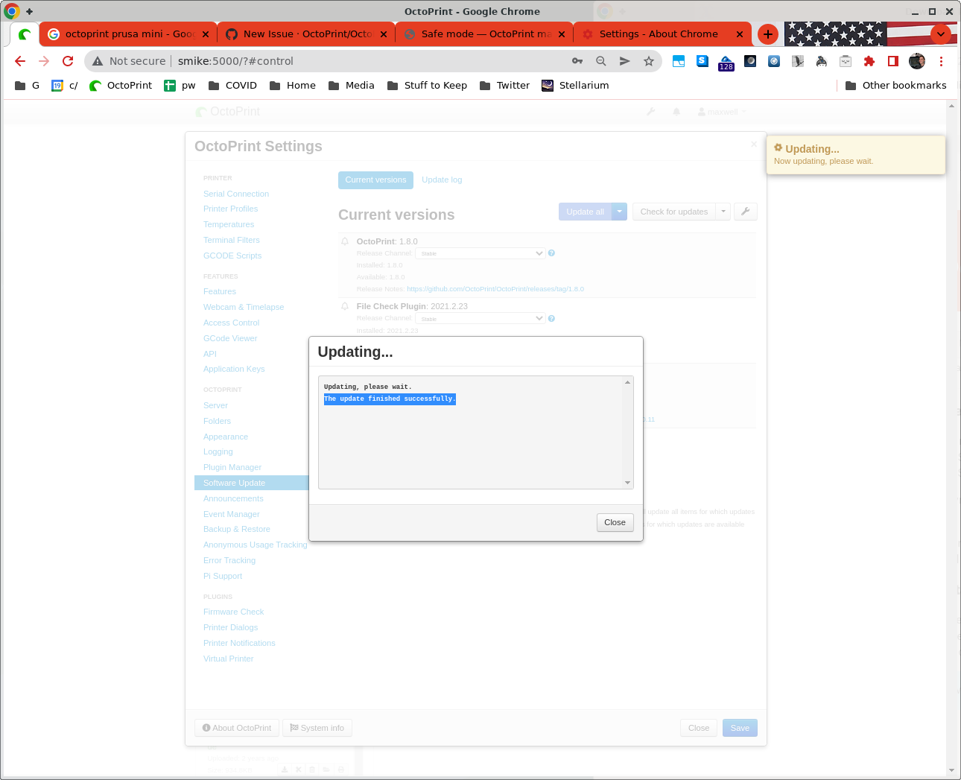This screenshot has height=780, width=961.
Task: Click the extension icon showing the 128 badge
Action: coord(726,63)
